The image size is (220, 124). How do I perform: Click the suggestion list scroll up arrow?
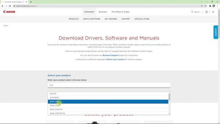coord(169,93)
